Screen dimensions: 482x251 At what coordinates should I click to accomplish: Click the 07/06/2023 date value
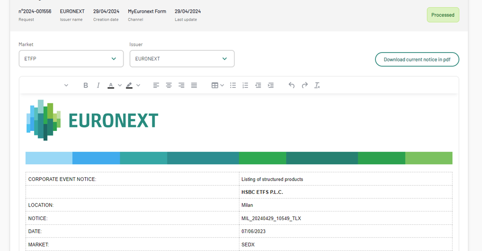(x=253, y=232)
